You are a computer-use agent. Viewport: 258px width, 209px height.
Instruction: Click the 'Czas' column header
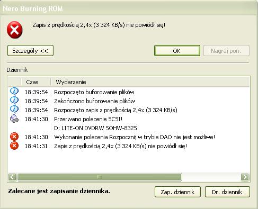pyautogui.click(x=36, y=82)
